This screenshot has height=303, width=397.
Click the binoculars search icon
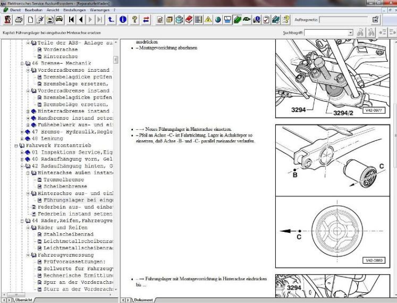361,32
